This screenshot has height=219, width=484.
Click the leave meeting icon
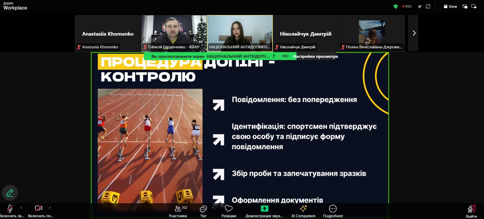pos(471,209)
